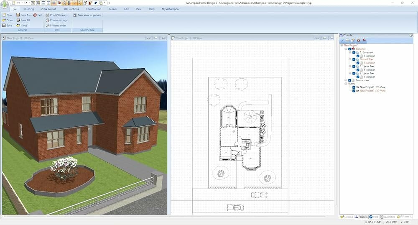Click the Open folder icon in General group

pos(4,20)
